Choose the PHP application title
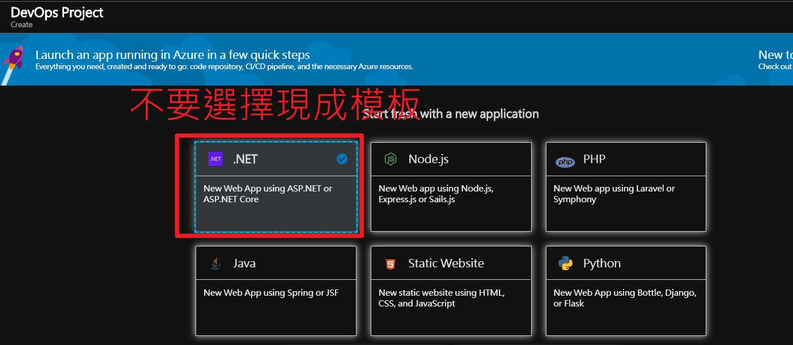This screenshot has width=793, height=345. coord(594,159)
